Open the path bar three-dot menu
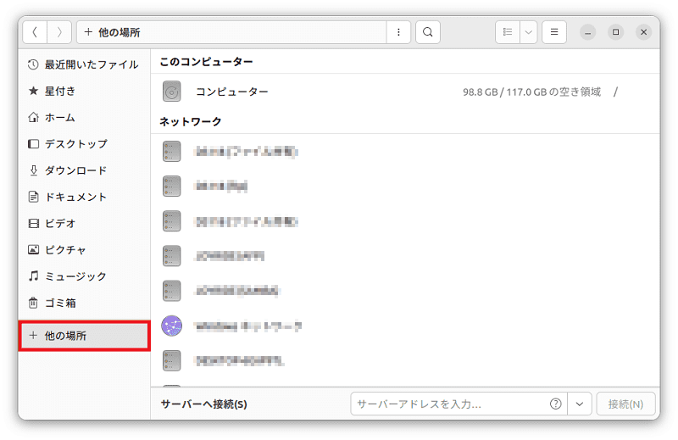This screenshot has width=678, height=440. (x=398, y=32)
